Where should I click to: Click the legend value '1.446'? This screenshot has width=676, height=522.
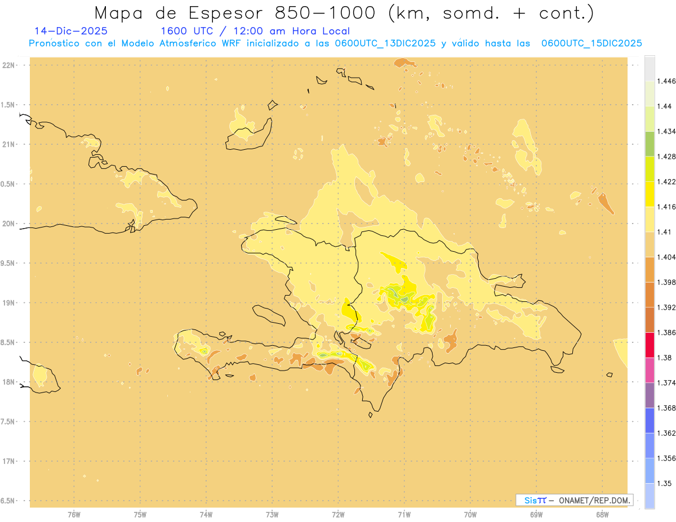click(x=666, y=81)
